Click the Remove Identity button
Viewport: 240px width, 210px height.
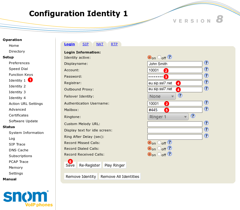tap(81, 176)
